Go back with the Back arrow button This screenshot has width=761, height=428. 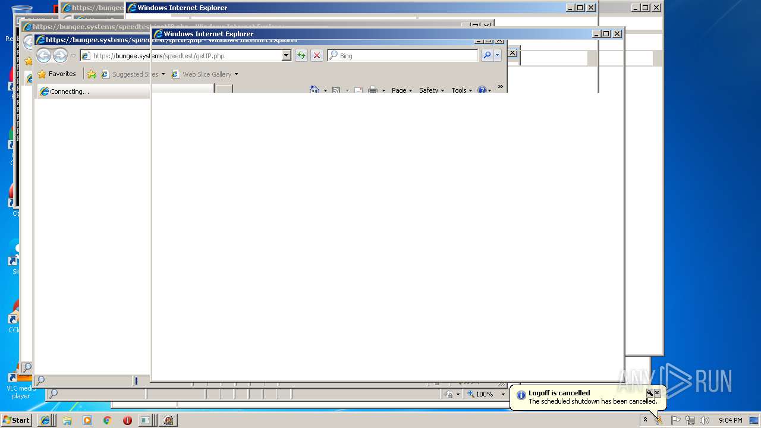(43, 56)
